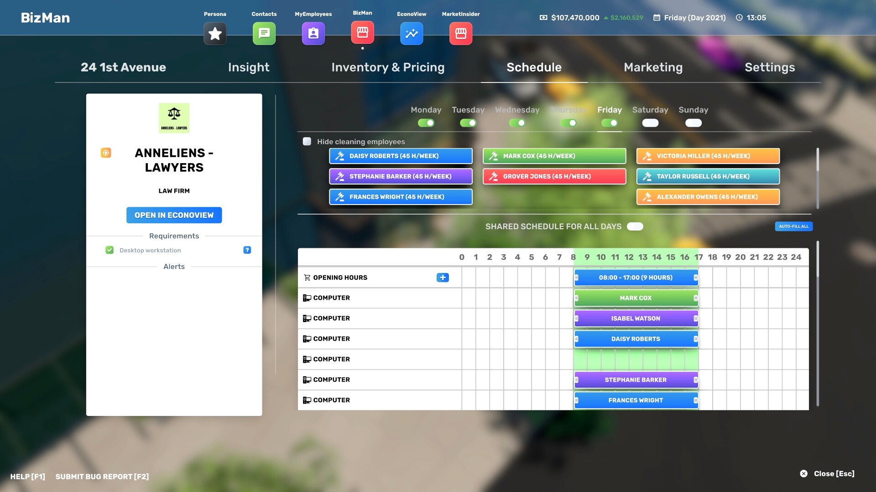Toggle Hide cleaning employees checkbox
This screenshot has height=492, width=876.
(x=307, y=141)
